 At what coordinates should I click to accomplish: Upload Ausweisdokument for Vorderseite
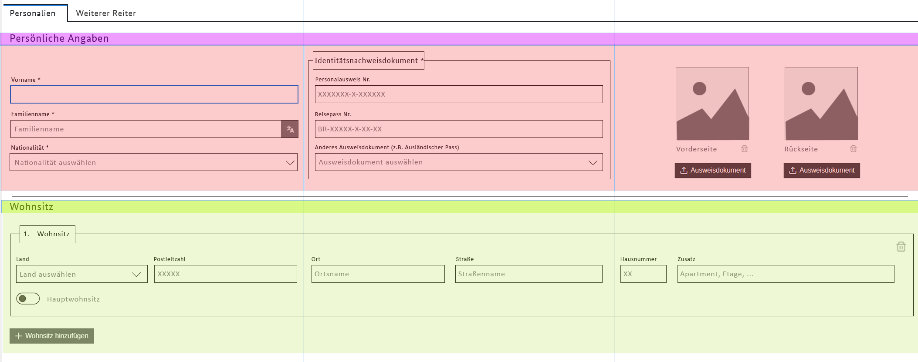click(x=713, y=170)
